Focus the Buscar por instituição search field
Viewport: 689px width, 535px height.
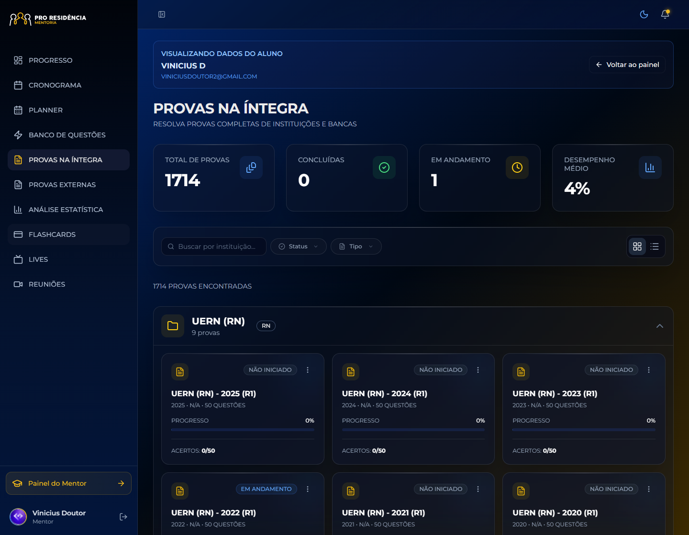point(214,246)
